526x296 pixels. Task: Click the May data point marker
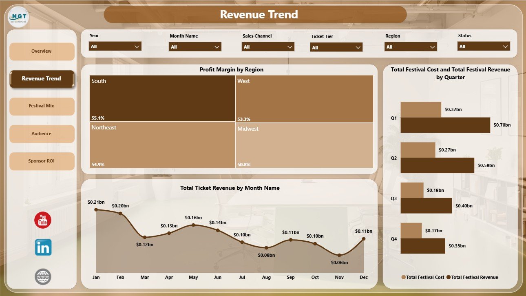coord(193,225)
